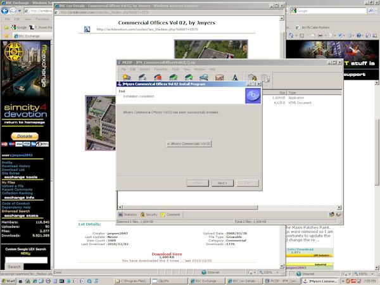Click Custom Google LEX Search input field

(x=26, y=260)
